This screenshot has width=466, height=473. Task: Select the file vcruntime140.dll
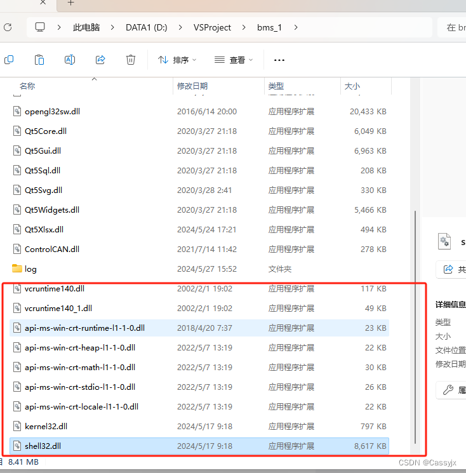point(199,289)
